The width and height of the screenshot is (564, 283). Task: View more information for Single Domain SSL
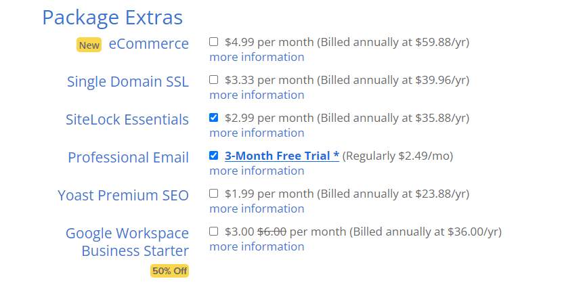tap(257, 95)
